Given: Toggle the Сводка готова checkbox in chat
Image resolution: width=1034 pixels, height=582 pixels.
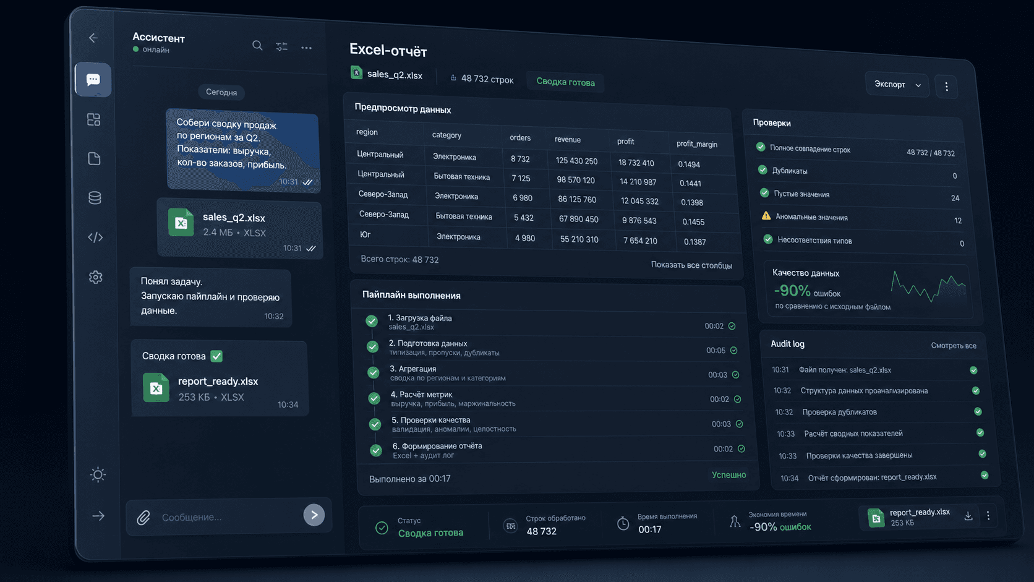Looking at the screenshot, I should [216, 356].
